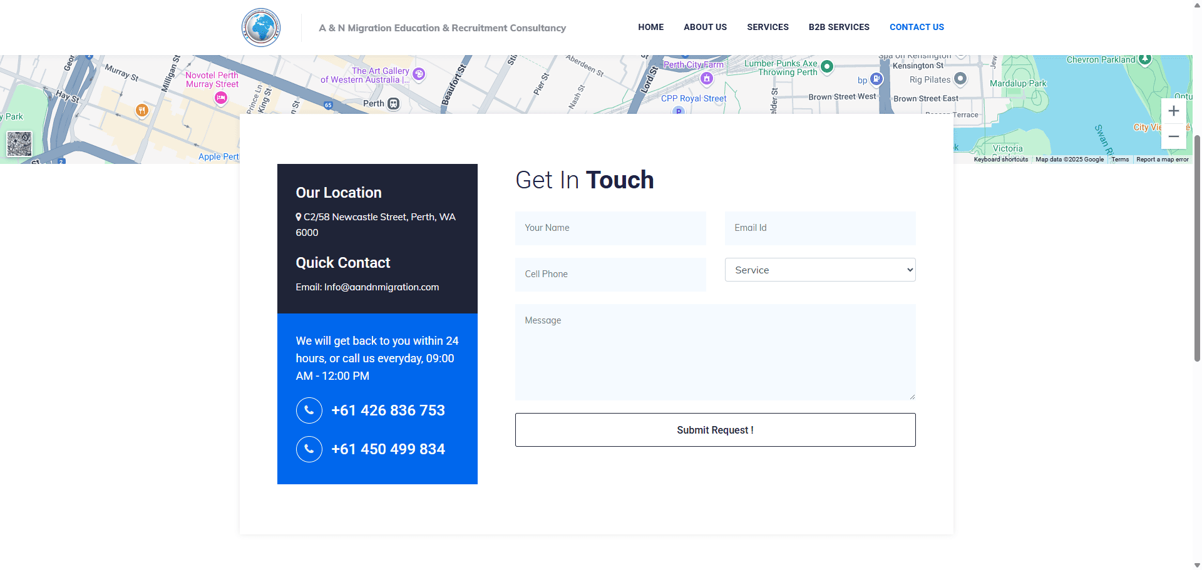Go to About Us page

705,27
